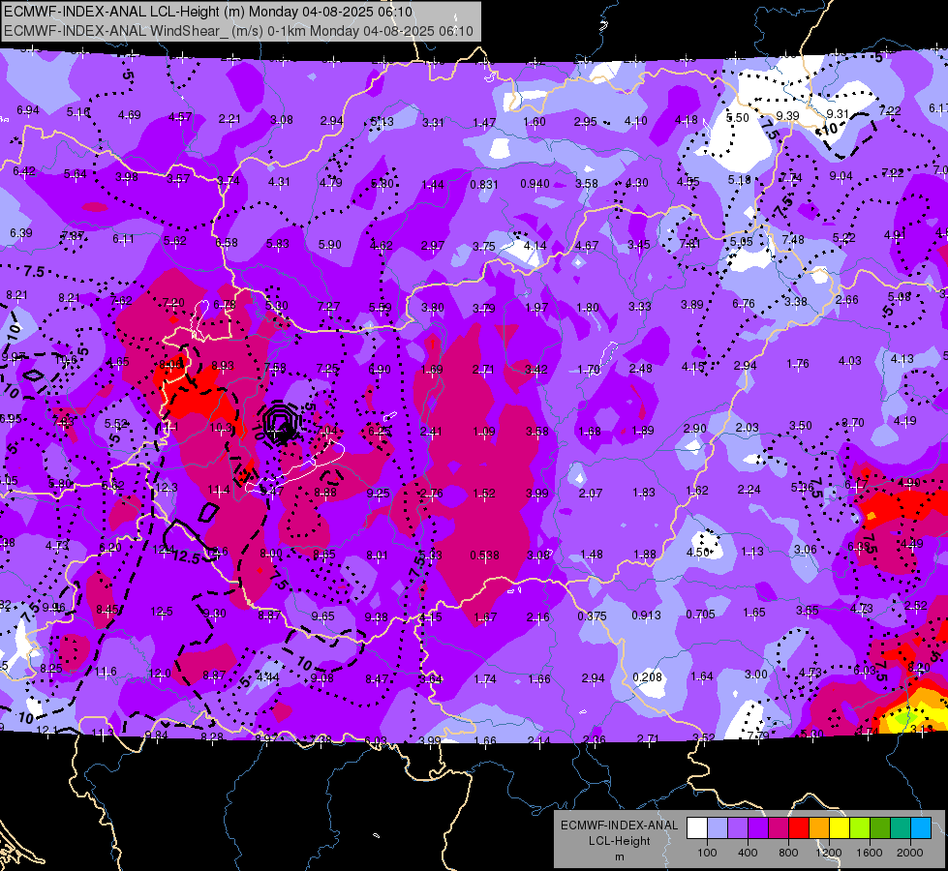The width and height of the screenshot is (948, 871).
Task: Click wind shear value 7.48
Action: 793,240
